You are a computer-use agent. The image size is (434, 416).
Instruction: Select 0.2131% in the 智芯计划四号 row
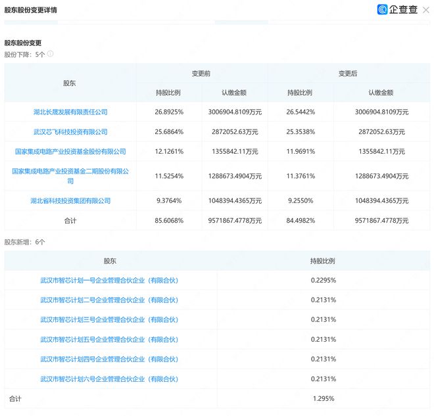tap(324, 359)
